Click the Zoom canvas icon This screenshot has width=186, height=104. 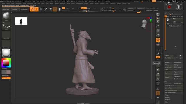(158, 26)
